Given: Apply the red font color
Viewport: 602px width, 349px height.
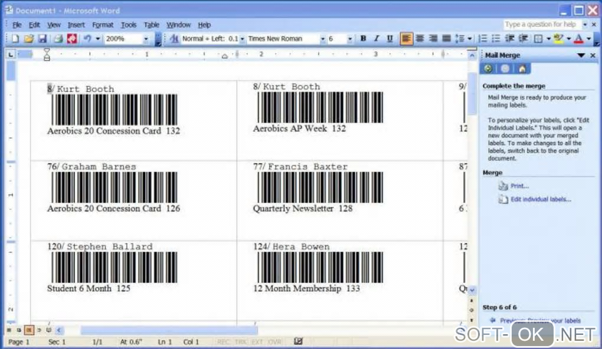Looking at the screenshot, I should 578,39.
